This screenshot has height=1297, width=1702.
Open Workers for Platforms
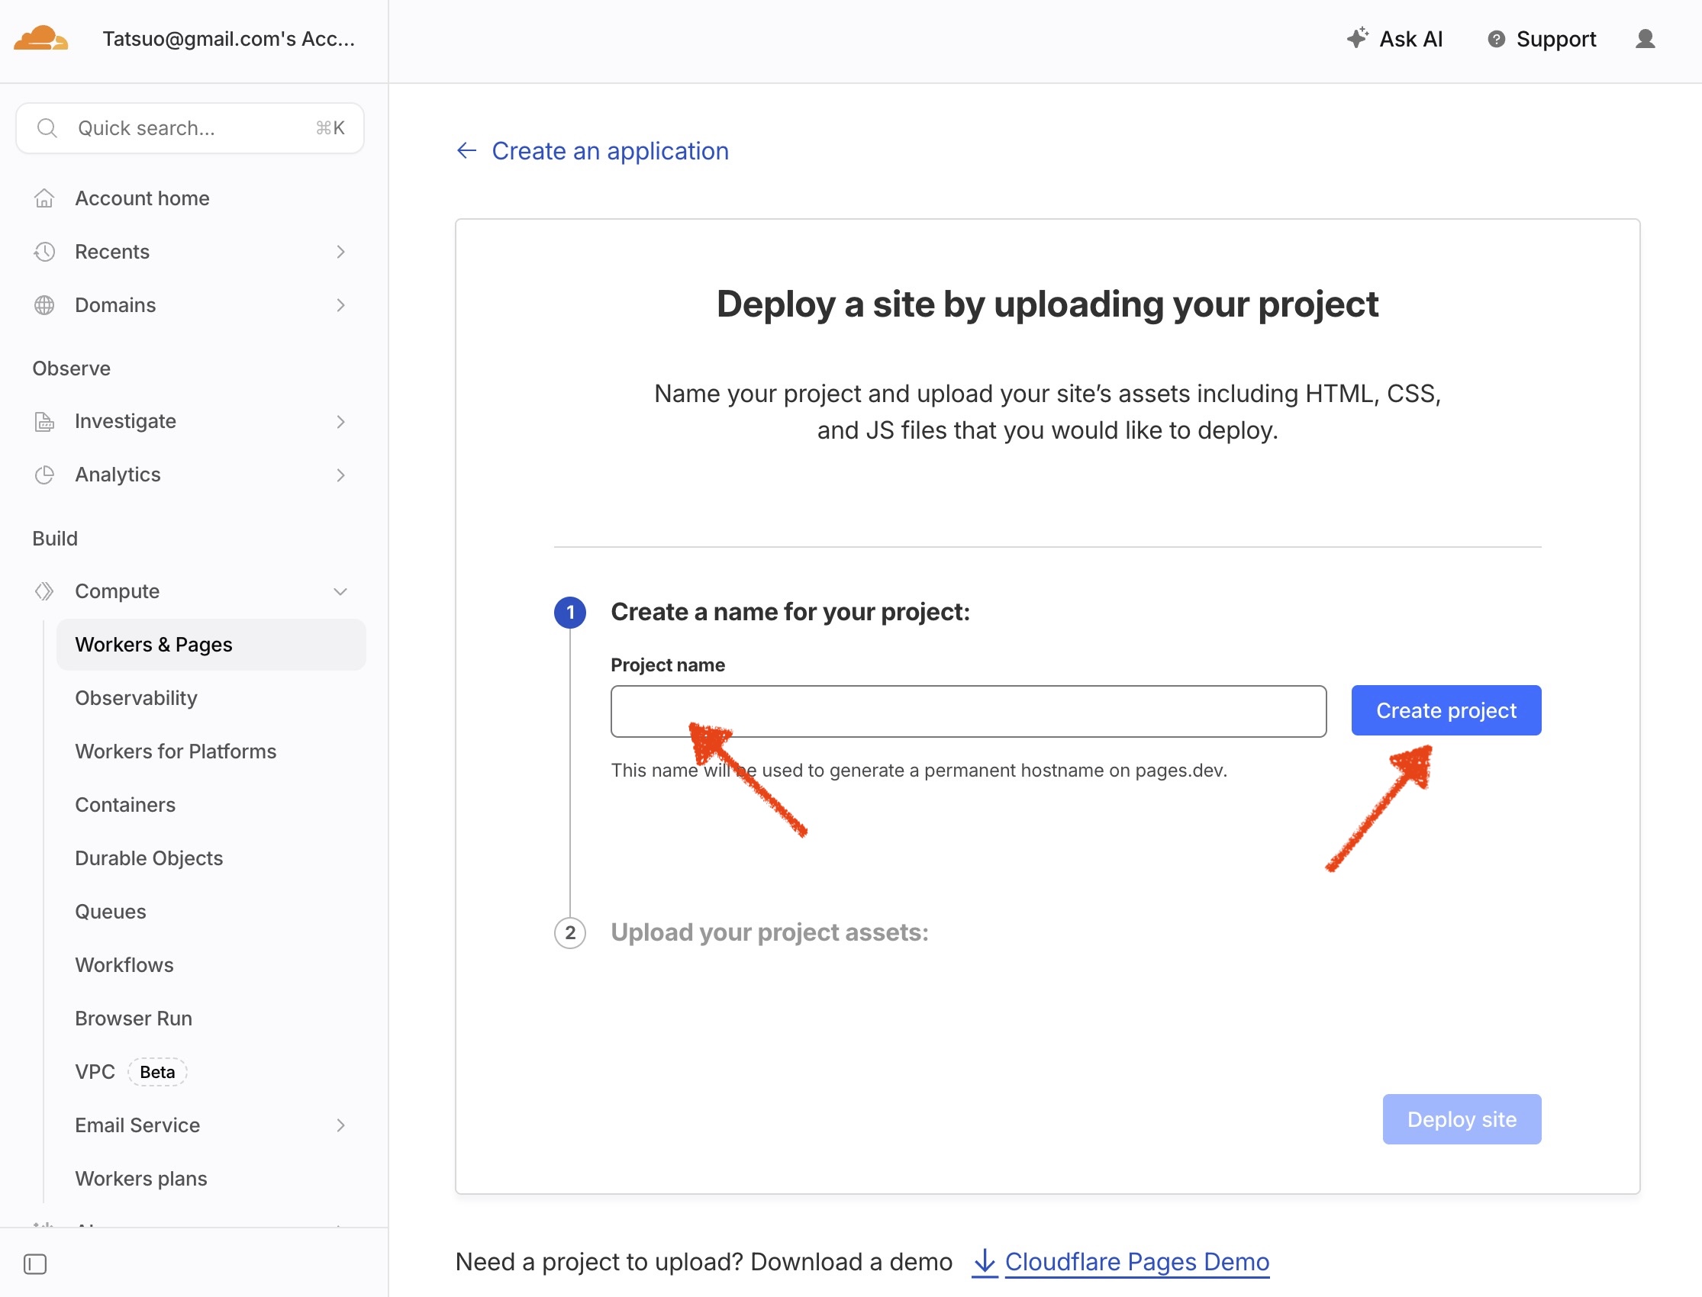[x=176, y=751]
